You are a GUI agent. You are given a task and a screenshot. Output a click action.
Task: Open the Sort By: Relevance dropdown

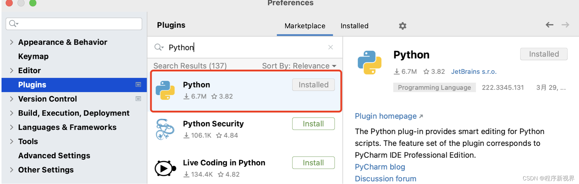point(299,66)
